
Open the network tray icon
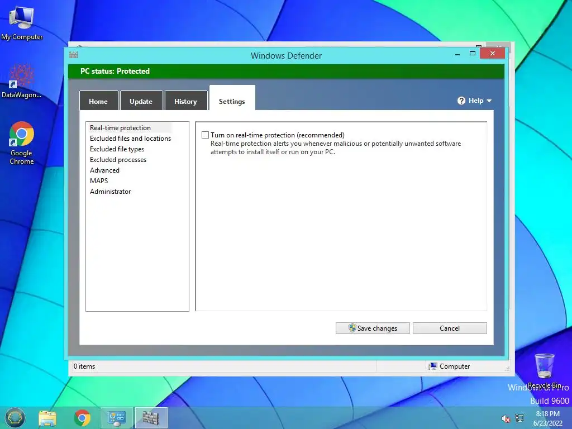click(x=519, y=418)
